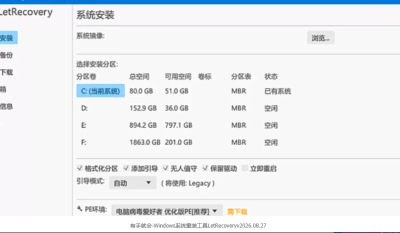The width and height of the screenshot is (400, 233).
Task: Click the 分区卷 column header
Action: (x=86, y=76)
